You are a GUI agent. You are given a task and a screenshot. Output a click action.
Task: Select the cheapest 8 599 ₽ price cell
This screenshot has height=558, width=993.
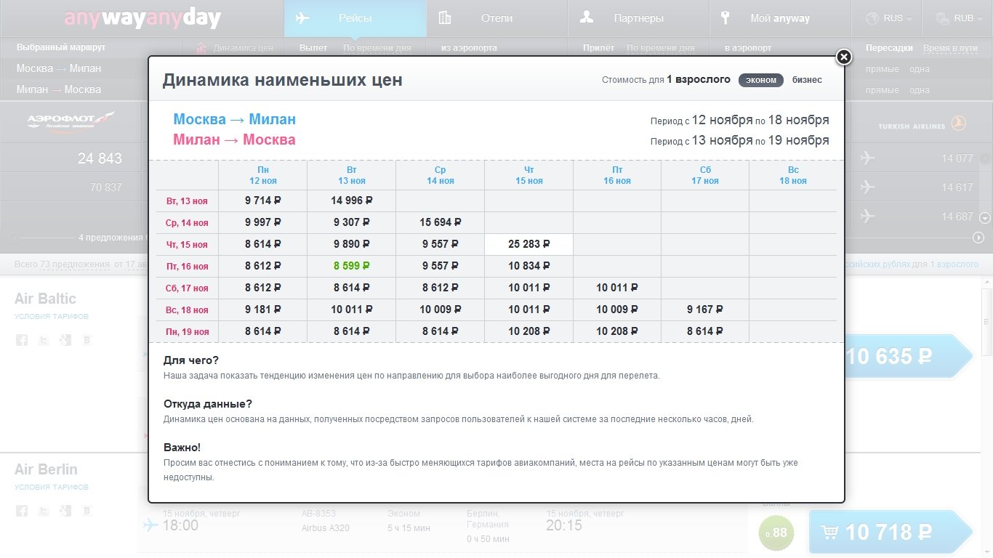click(x=351, y=267)
